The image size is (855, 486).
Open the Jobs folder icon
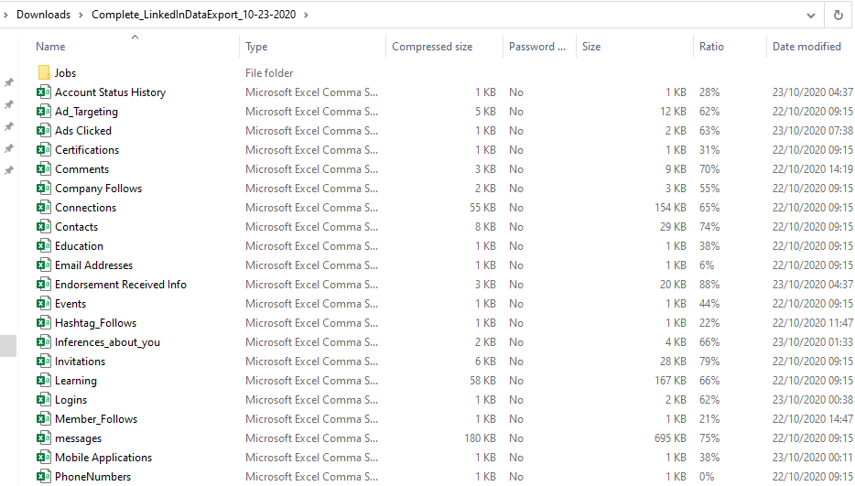click(44, 72)
